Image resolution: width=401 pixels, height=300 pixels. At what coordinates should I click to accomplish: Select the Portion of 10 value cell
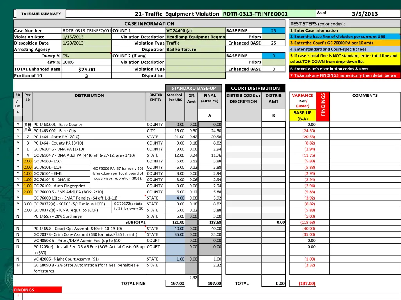87,75
